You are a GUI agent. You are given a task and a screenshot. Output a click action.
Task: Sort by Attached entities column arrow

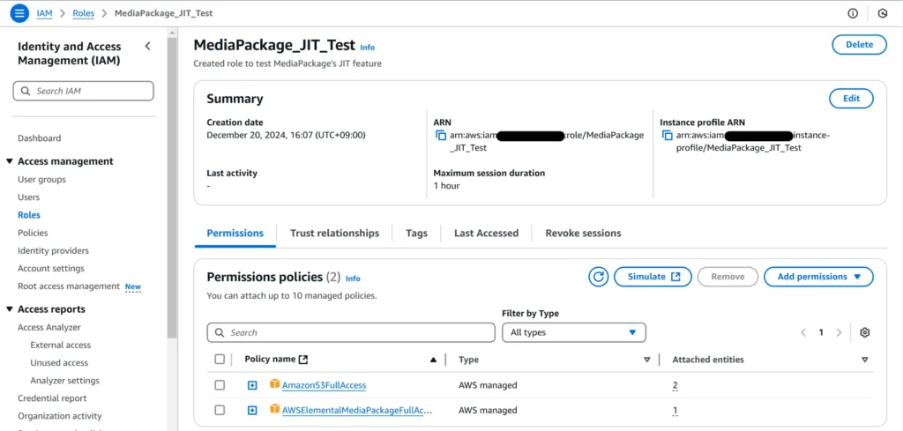tap(864, 360)
